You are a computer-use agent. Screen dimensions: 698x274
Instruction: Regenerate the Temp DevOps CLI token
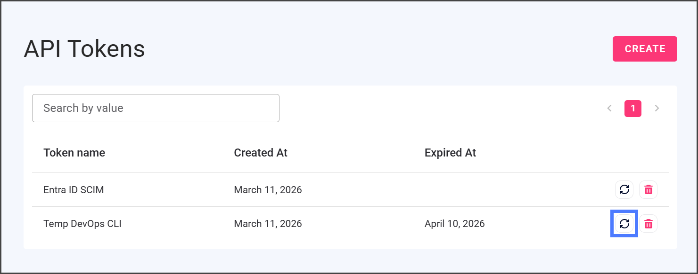(x=624, y=224)
